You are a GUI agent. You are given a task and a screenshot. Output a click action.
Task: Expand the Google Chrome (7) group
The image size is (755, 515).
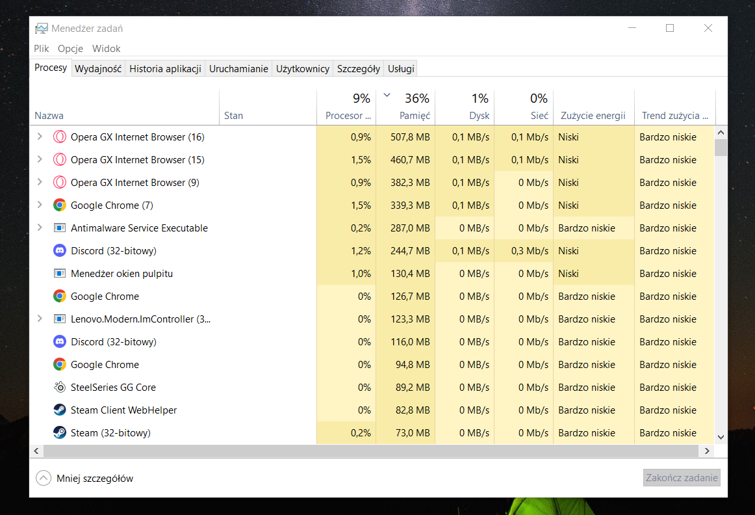[40, 205]
